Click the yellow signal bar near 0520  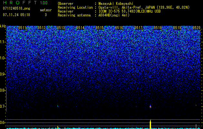click(196, 126)
